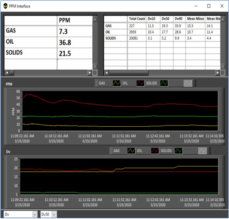This screenshot has height=219, width=229.
Task: Click the PPM Interface app icon in title bar
Action: (x=6, y=6)
